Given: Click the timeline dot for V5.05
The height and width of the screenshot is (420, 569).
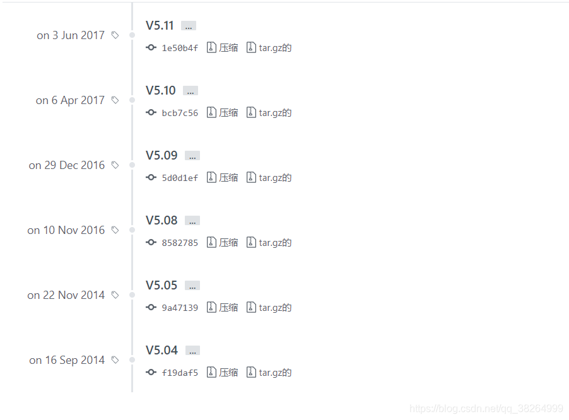Looking at the screenshot, I should (x=132, y=295).
